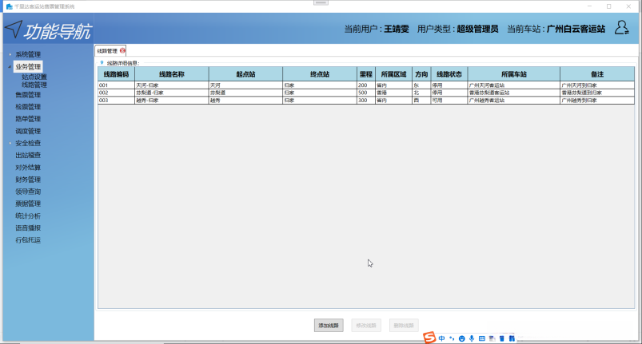Select 安全检查 in the navigation
This screenshot has height=344, width=642.
[28, 143]
